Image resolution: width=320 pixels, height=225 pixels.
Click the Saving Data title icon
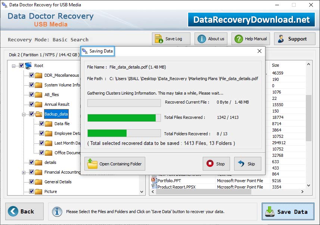[85, 51]
